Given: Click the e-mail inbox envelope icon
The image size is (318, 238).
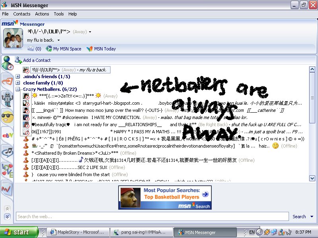Looking at the screenshot, I should point(31,48).
